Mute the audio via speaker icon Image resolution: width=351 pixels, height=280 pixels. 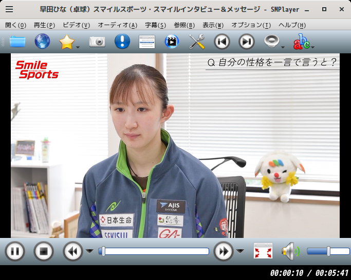(290, 251)
